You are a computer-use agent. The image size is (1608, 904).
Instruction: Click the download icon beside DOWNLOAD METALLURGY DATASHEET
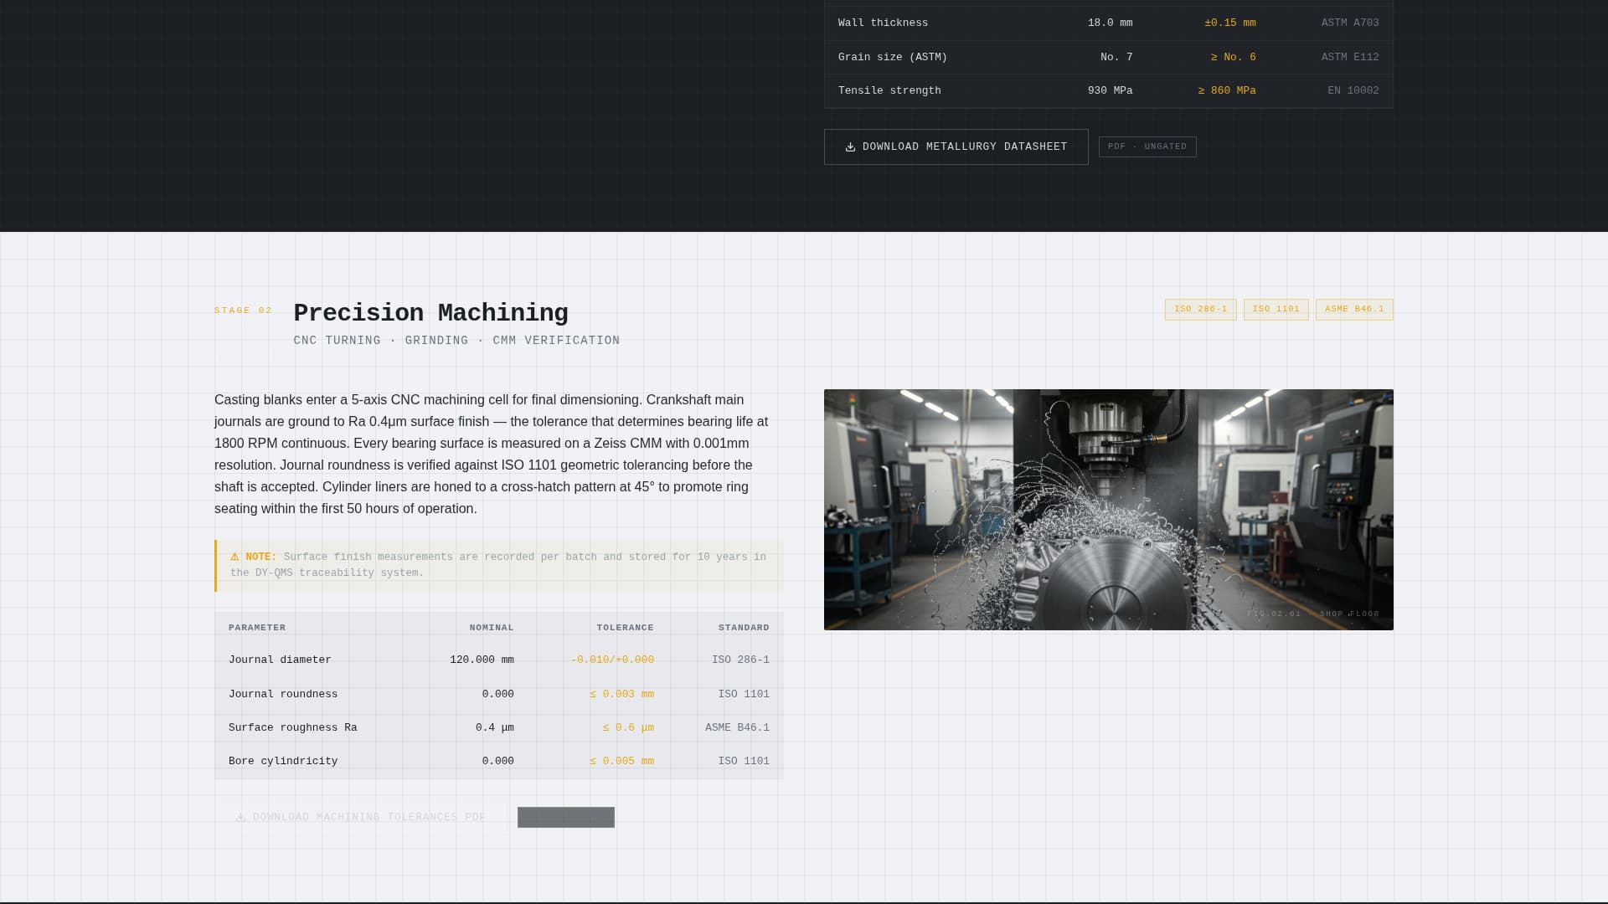(850, 146)
